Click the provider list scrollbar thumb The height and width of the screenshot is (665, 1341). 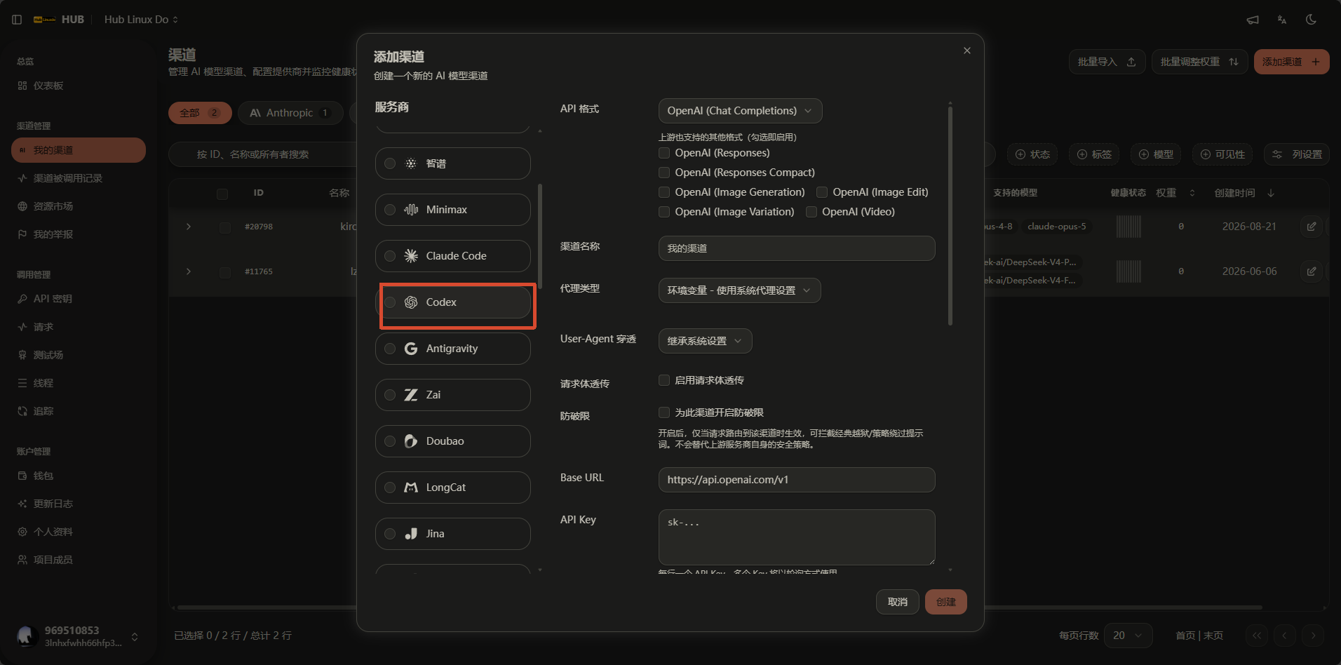pos(539,236)
